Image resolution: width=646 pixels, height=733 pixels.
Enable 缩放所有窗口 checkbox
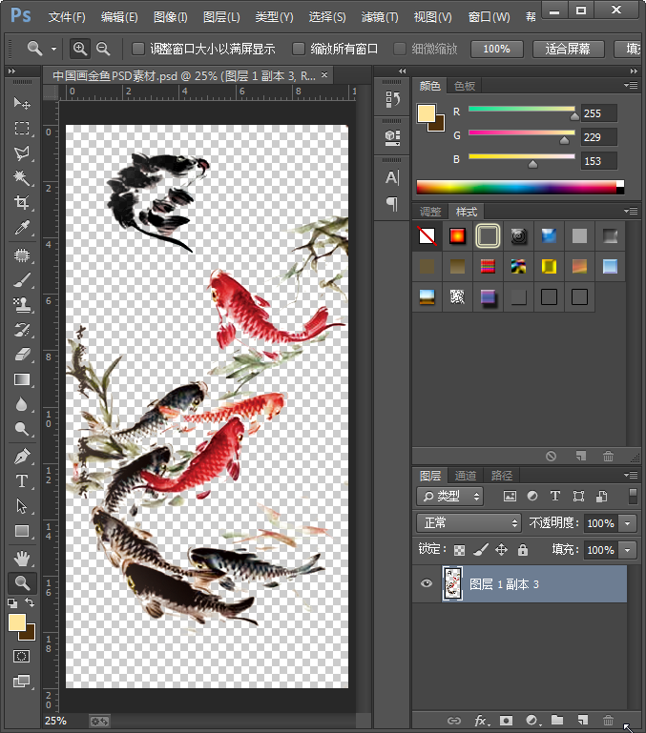[x=299, y=49]
